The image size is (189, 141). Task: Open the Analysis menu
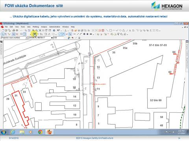[x=44, y=27]
